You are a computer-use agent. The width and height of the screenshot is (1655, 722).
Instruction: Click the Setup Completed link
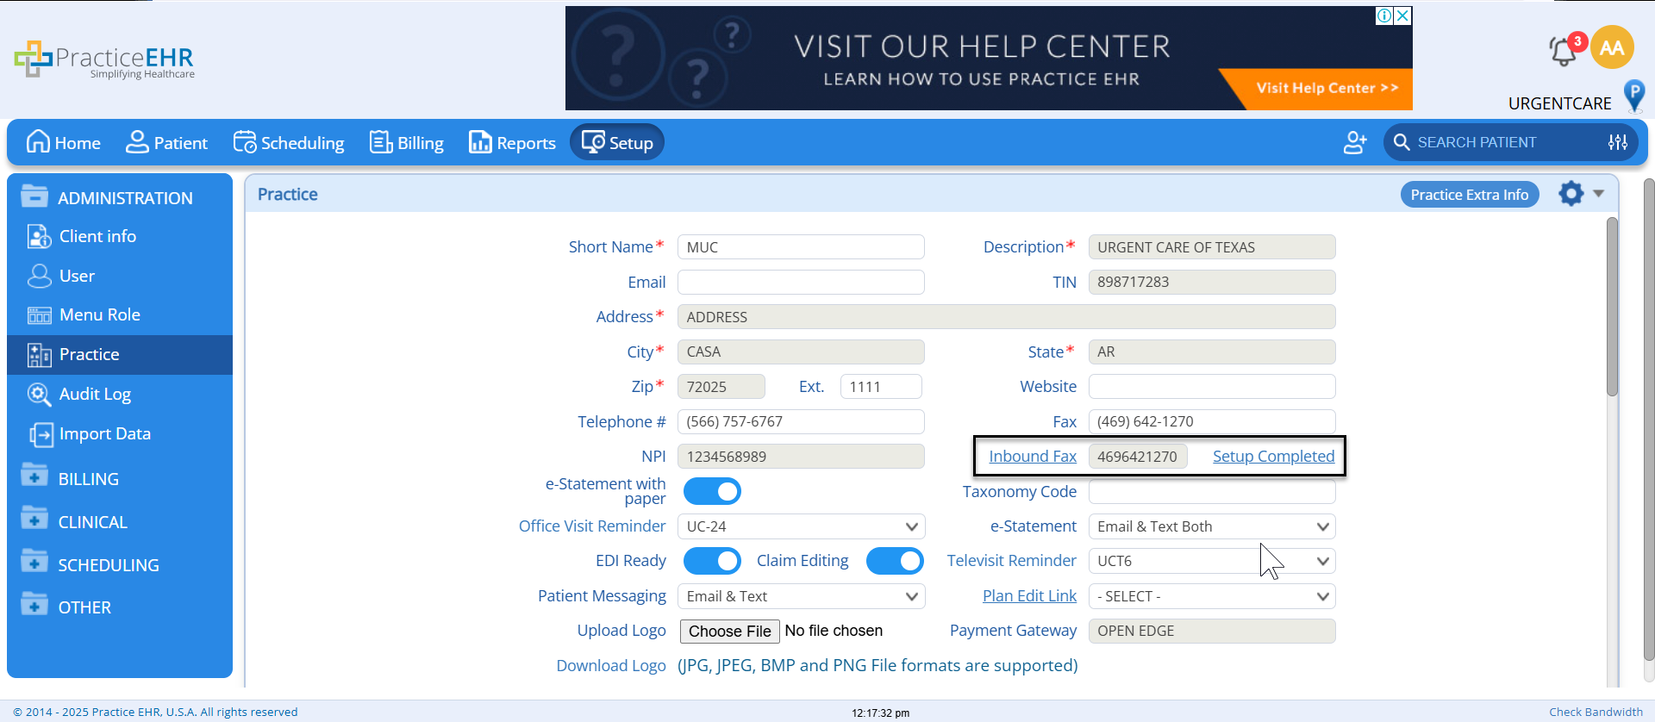point(1273,457)
